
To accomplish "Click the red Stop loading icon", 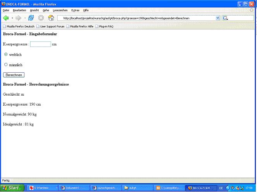I will (41, 18).
